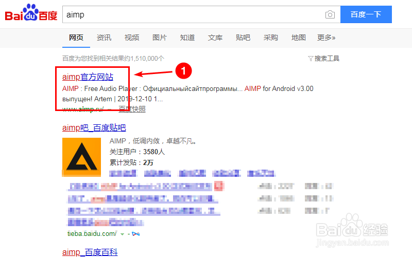Open camera image search icon
Viewport: 412px width, 257px height.
tap(330, 14)
